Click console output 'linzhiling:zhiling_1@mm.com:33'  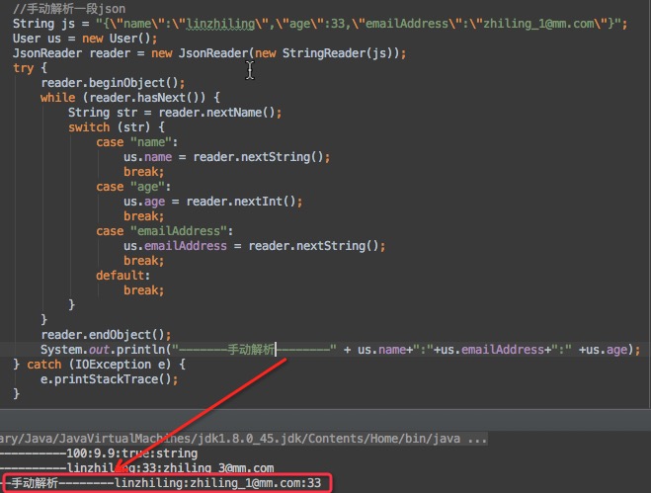click(218, 483)
